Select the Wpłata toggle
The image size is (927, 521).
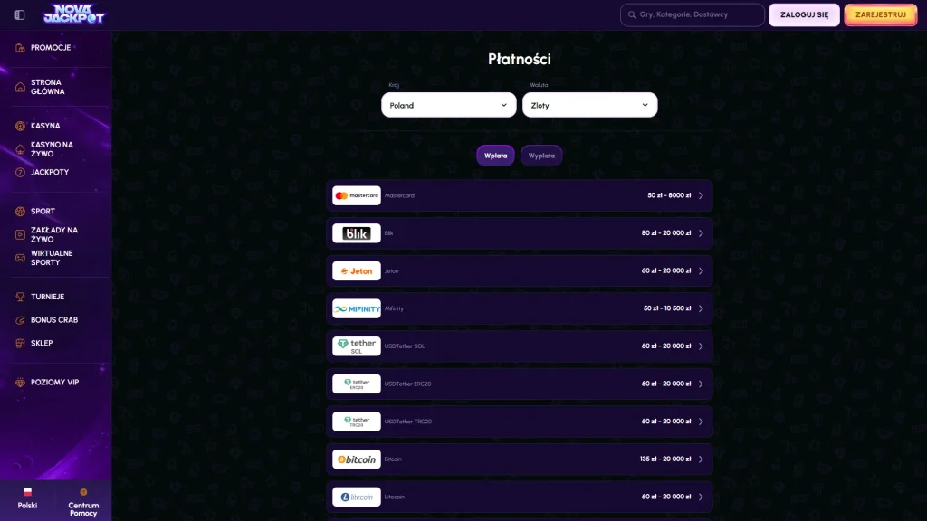[495, 156]
